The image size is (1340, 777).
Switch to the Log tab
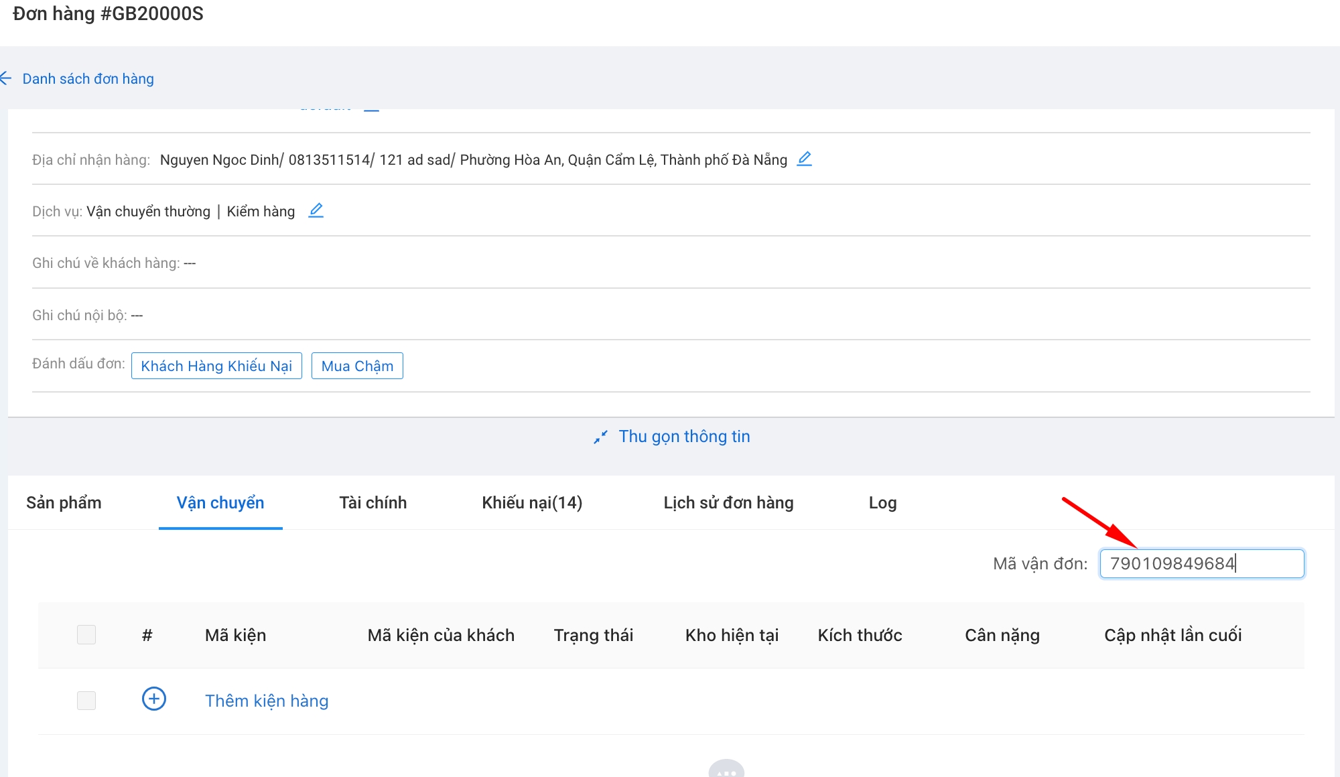point(882,503)
